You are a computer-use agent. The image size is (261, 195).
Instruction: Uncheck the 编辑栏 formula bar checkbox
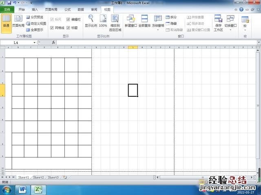pyautogui.click(x=68, y=19)
